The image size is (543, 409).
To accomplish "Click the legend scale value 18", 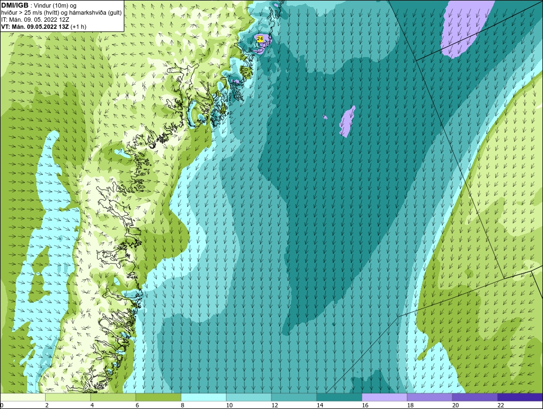I will click(x=411, y=406).
